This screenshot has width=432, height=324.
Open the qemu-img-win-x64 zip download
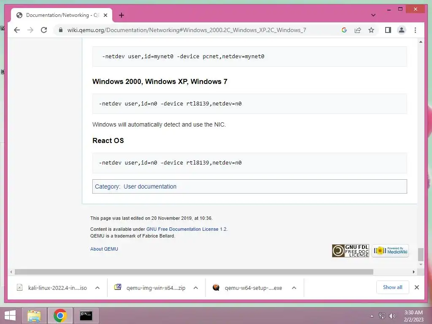(x=150, y=288)
